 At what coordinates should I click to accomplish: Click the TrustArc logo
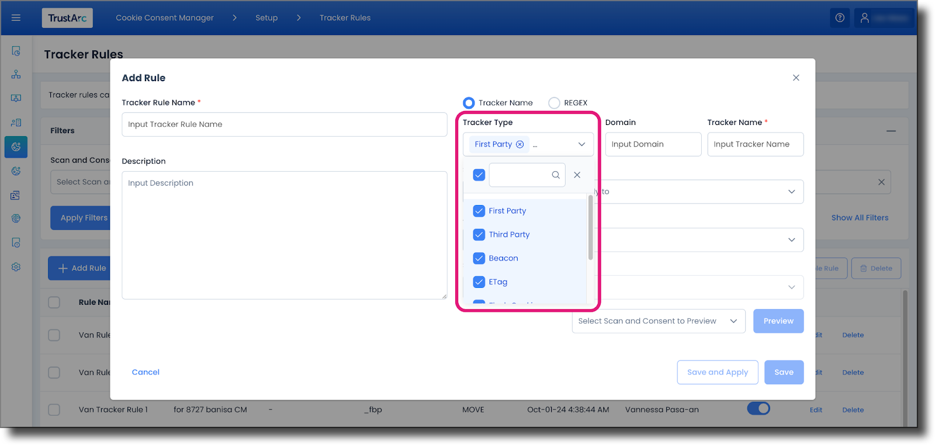[x=67, y=18]
